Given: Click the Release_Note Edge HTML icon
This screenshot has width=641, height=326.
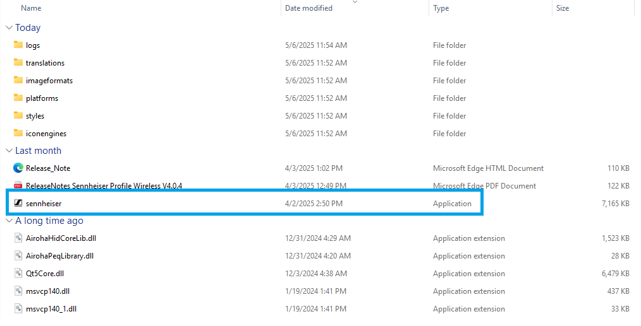Looking at the screenshot, I should point(18,168).
